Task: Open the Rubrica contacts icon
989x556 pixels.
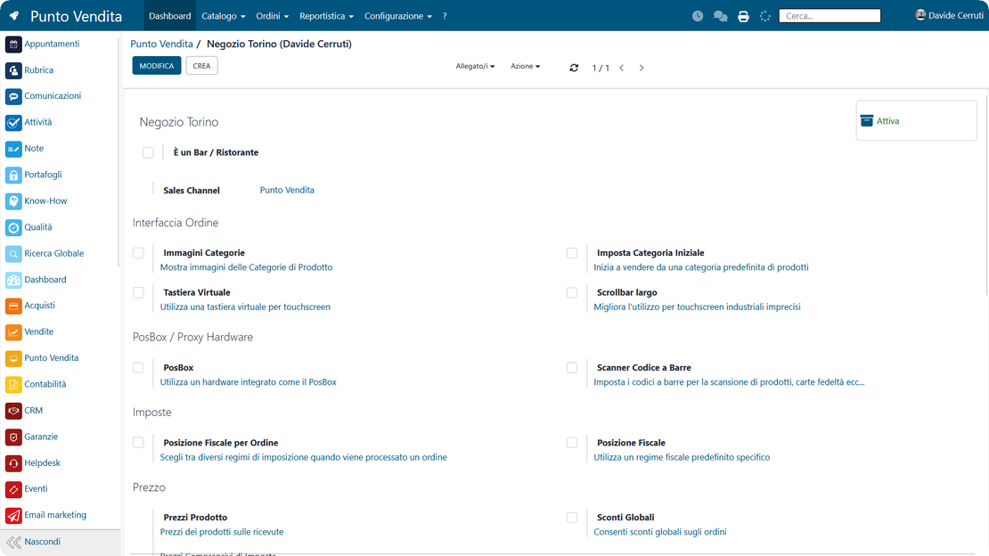Action: click(x=13, y=70)
